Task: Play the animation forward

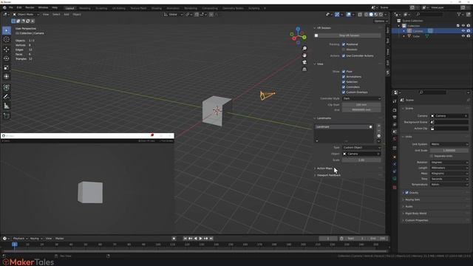Action: 200,239
